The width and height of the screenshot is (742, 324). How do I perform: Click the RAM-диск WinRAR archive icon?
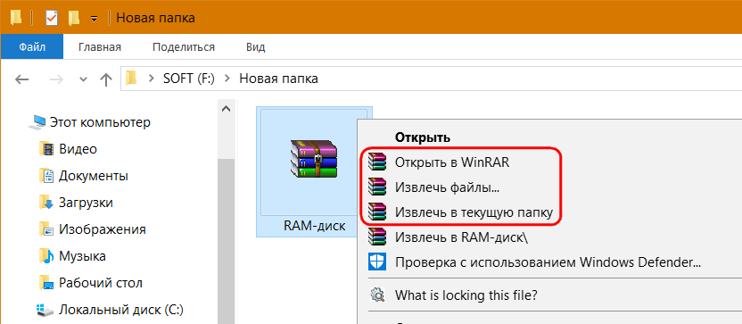(314, 159)
